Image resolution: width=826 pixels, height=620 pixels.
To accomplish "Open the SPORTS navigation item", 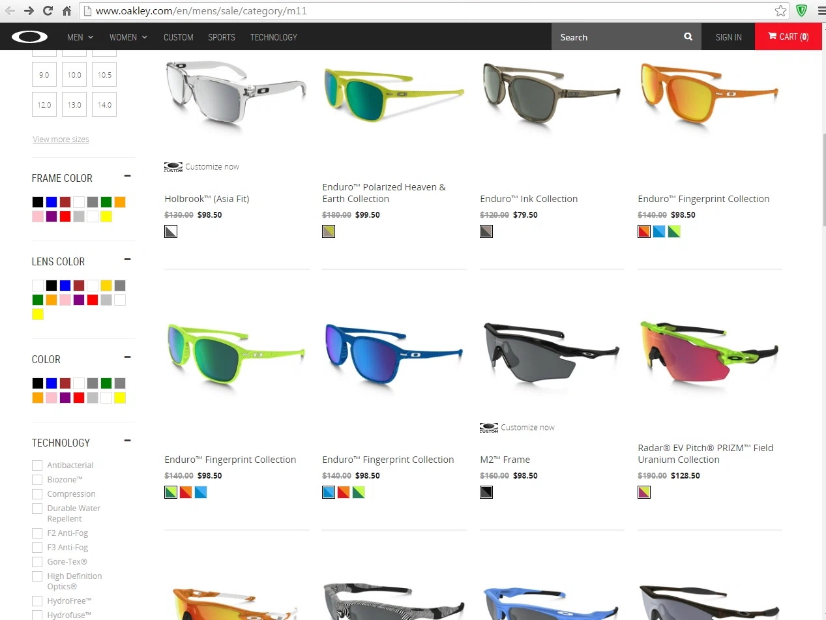I will (222, 37).
